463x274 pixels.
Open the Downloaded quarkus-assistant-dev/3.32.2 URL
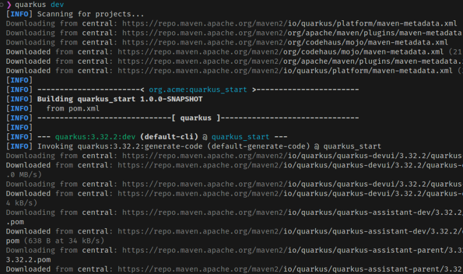(290, 232)
